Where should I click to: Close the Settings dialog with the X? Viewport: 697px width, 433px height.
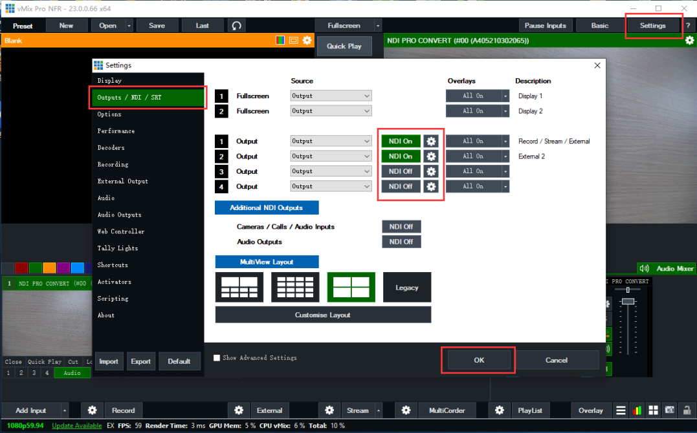click(x=597, y=66)
